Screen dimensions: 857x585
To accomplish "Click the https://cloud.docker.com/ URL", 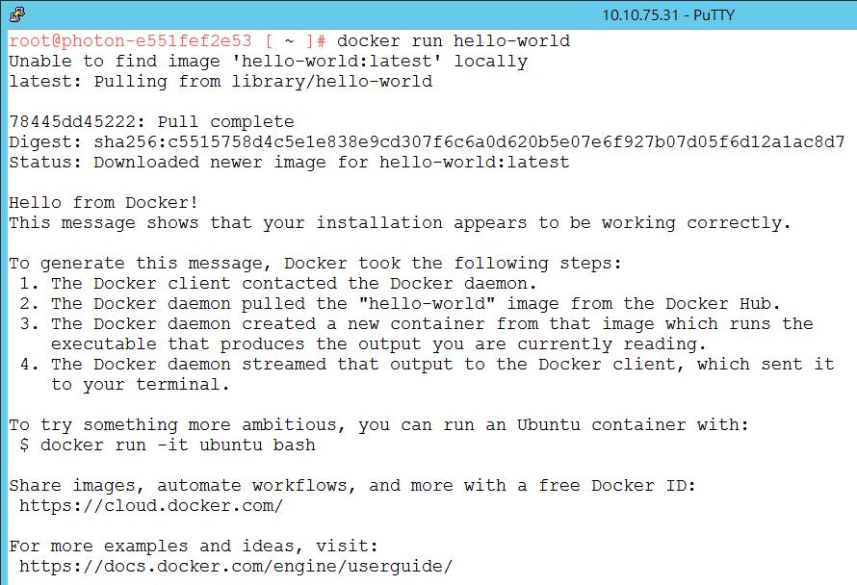I will pyautogui.click(x=151, y=506).
